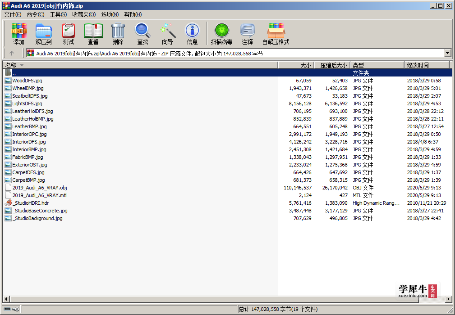The width and height of the screenshot is (455, 315).
Task: Sort files by the 类型 column header
Action: click(x=377, y=65)
